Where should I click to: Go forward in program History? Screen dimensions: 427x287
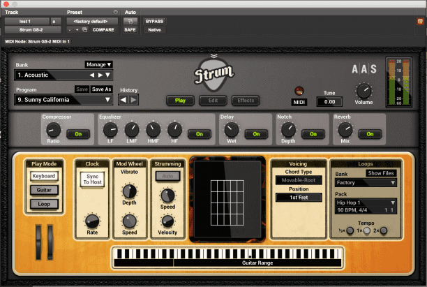(x=133, y=100)
